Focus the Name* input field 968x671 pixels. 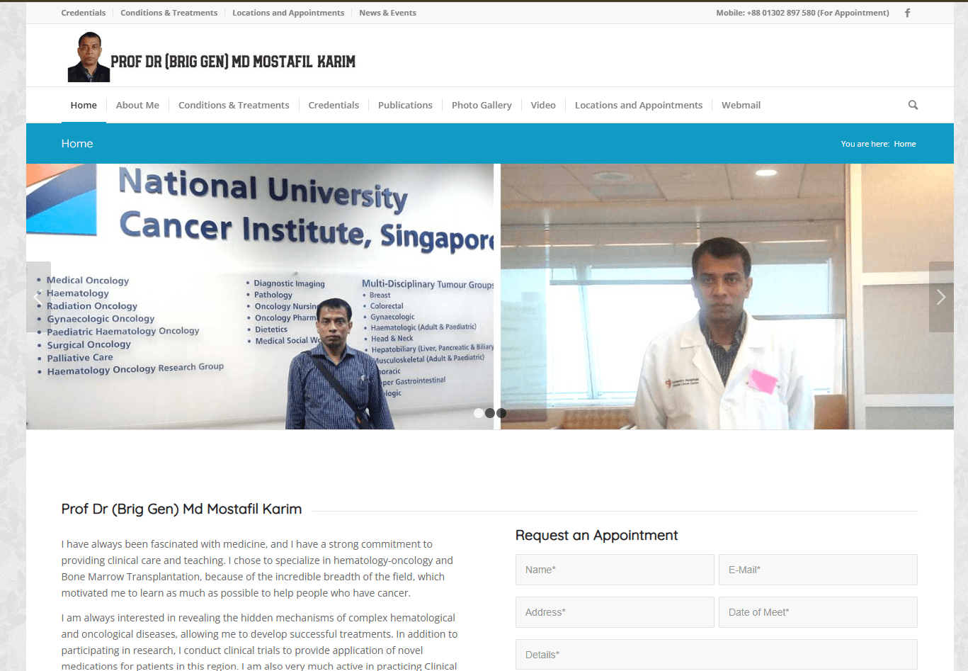pos(615,570)
